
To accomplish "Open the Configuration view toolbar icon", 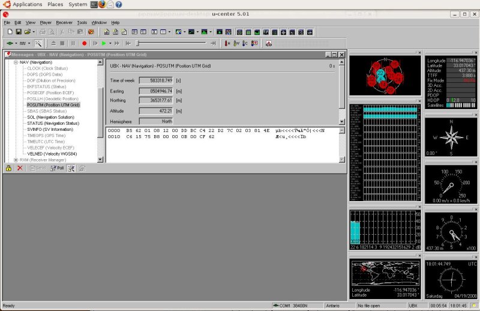I will tap(143, 32).
